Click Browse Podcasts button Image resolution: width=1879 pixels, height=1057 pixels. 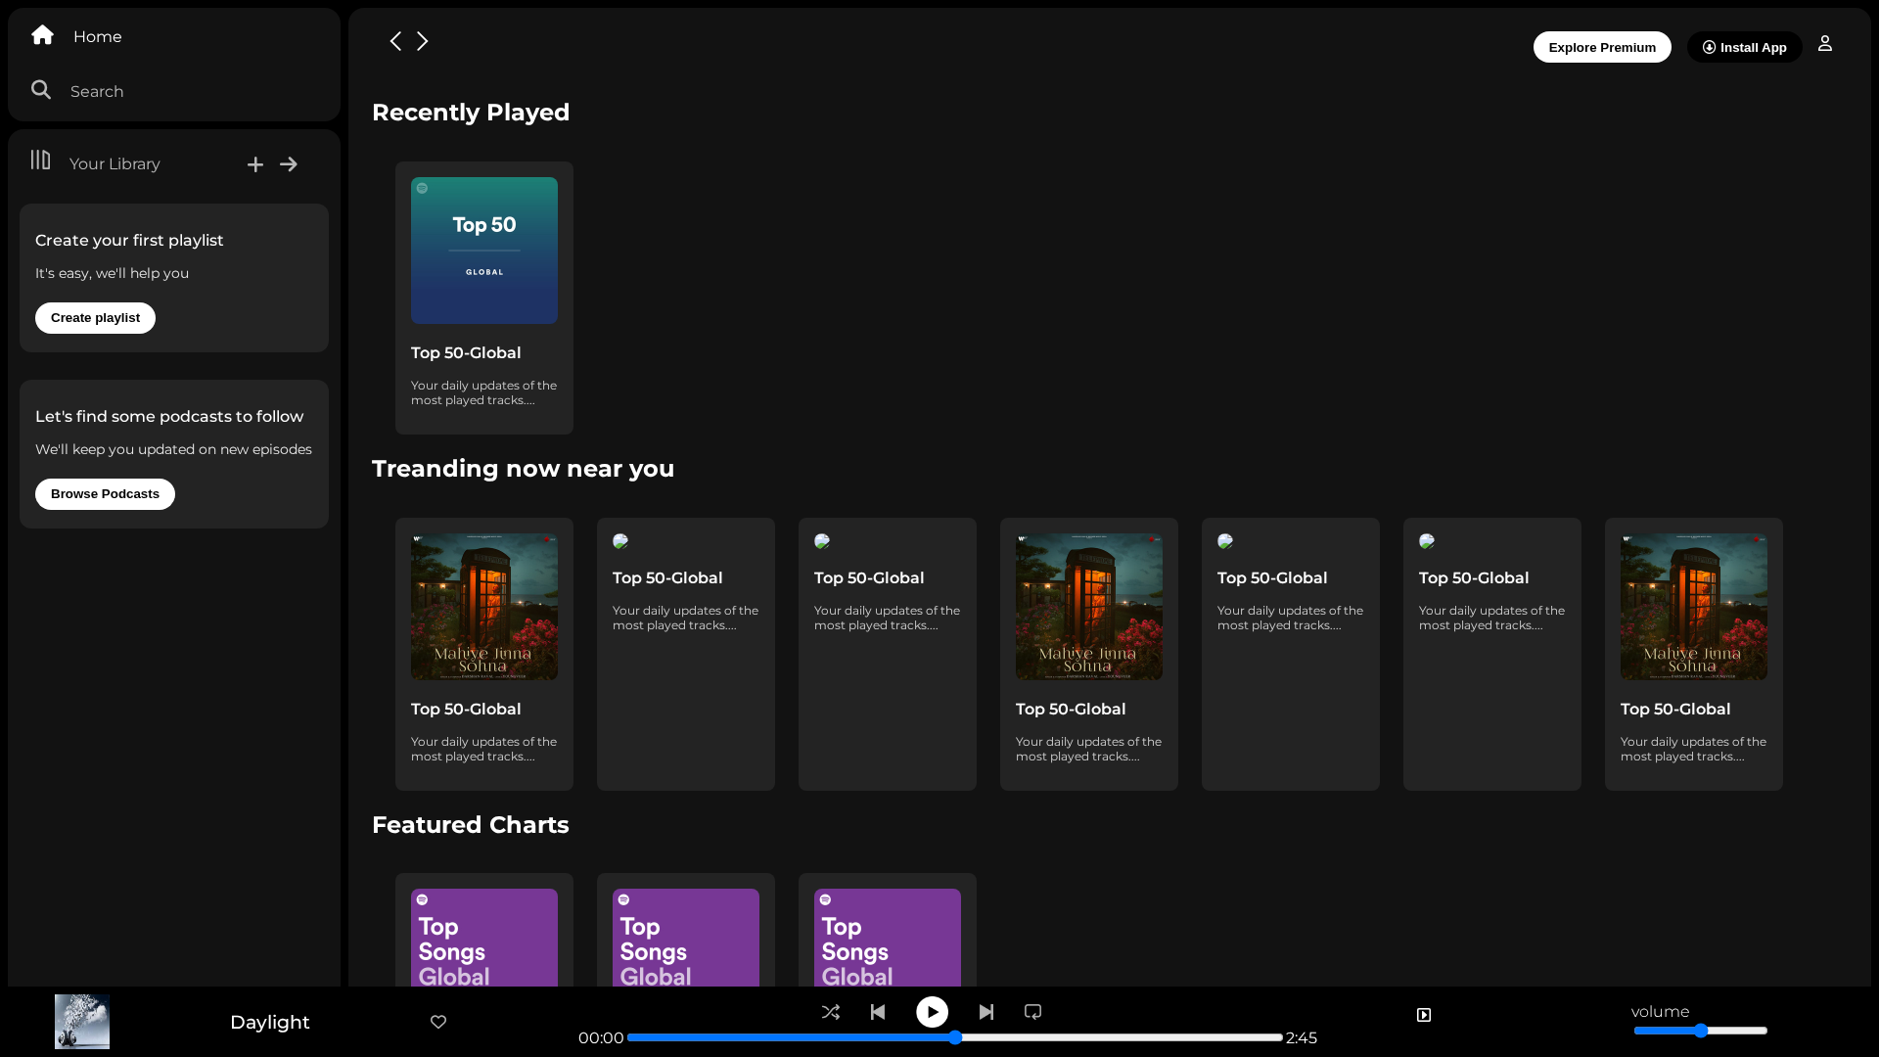105,494
